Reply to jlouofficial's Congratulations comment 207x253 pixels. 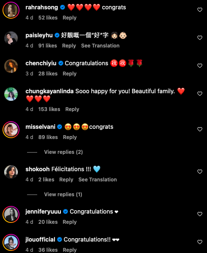point(70,250)
